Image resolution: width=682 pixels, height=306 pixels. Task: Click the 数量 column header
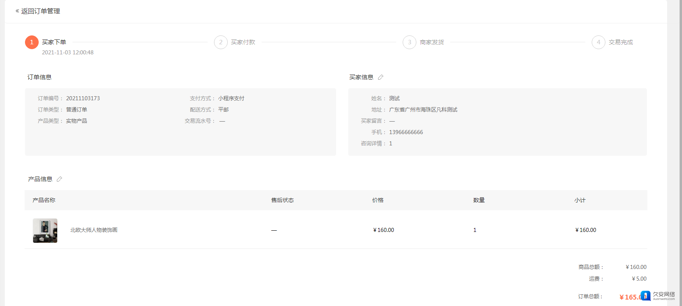[x=479, y=200]
